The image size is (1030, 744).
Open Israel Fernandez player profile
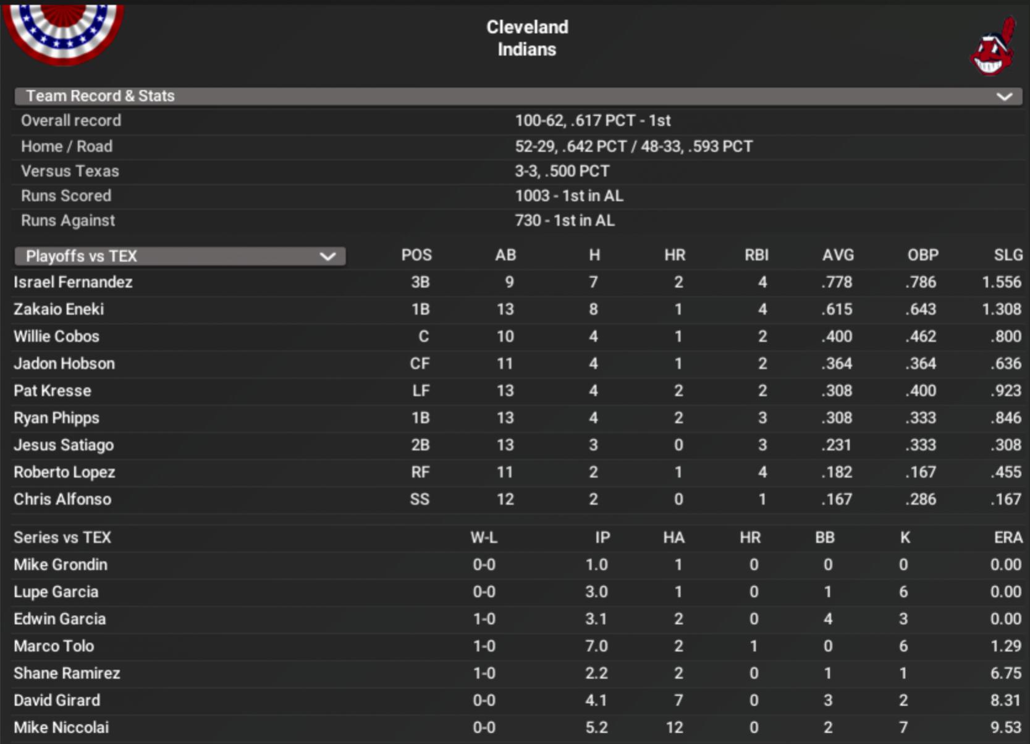(x=73, y=282)
